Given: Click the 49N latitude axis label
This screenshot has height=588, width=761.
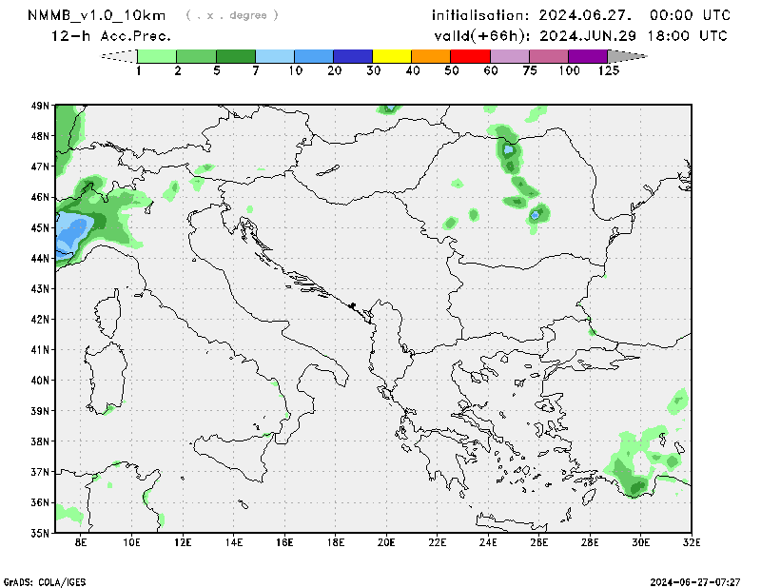Looking at the screenshot, I should pos(40,106).
